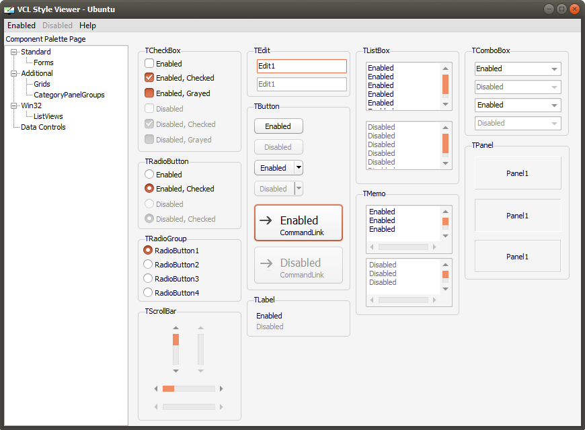Click the down arrow of the enabled TListBox scrollbar
The image size is (585, 430).
(x=445, y=104)
